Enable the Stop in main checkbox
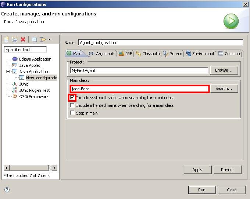The height and width of the screenshot is (199, 250). [x=72, y=113]
